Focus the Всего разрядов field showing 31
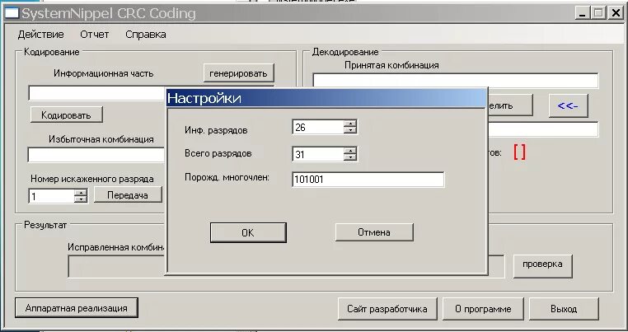628x332 pixels. pyautogui.click(x=317, y=154)
